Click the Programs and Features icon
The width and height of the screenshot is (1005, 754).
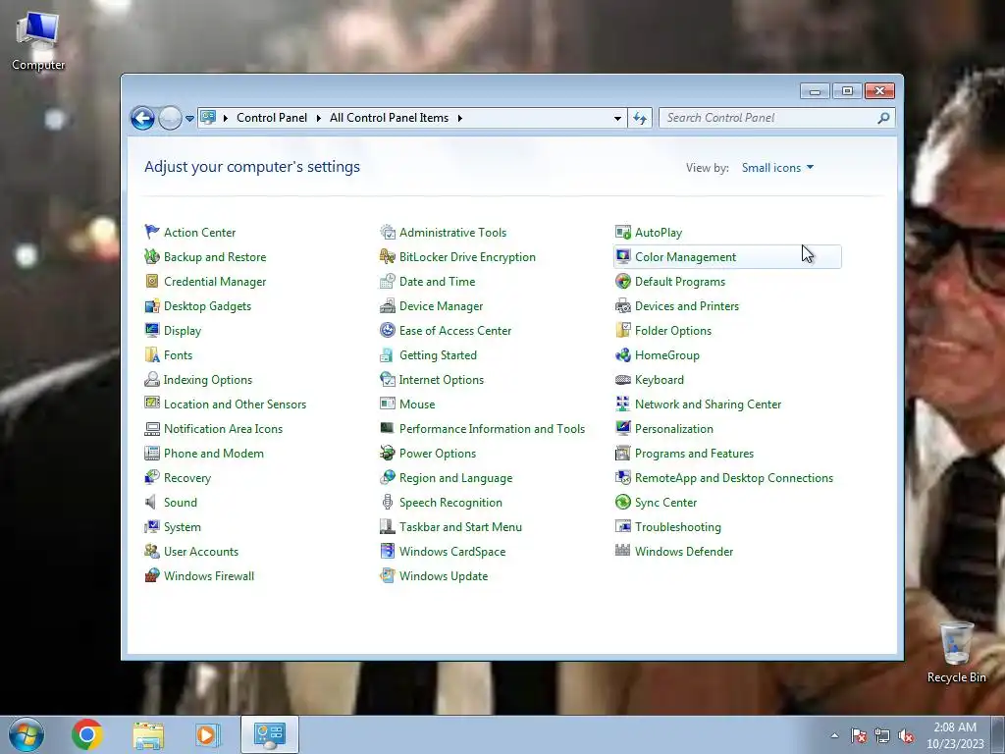(x=623, y=453)
